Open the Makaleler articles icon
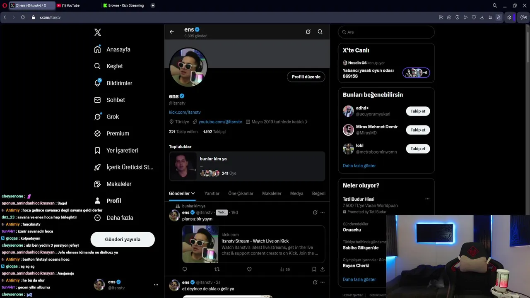This screenshot has width=530, height=298. (97, 184)
